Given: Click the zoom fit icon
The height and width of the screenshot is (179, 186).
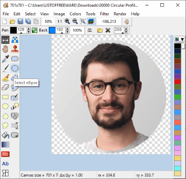Looking at the screenshot, I should point(83,22).
